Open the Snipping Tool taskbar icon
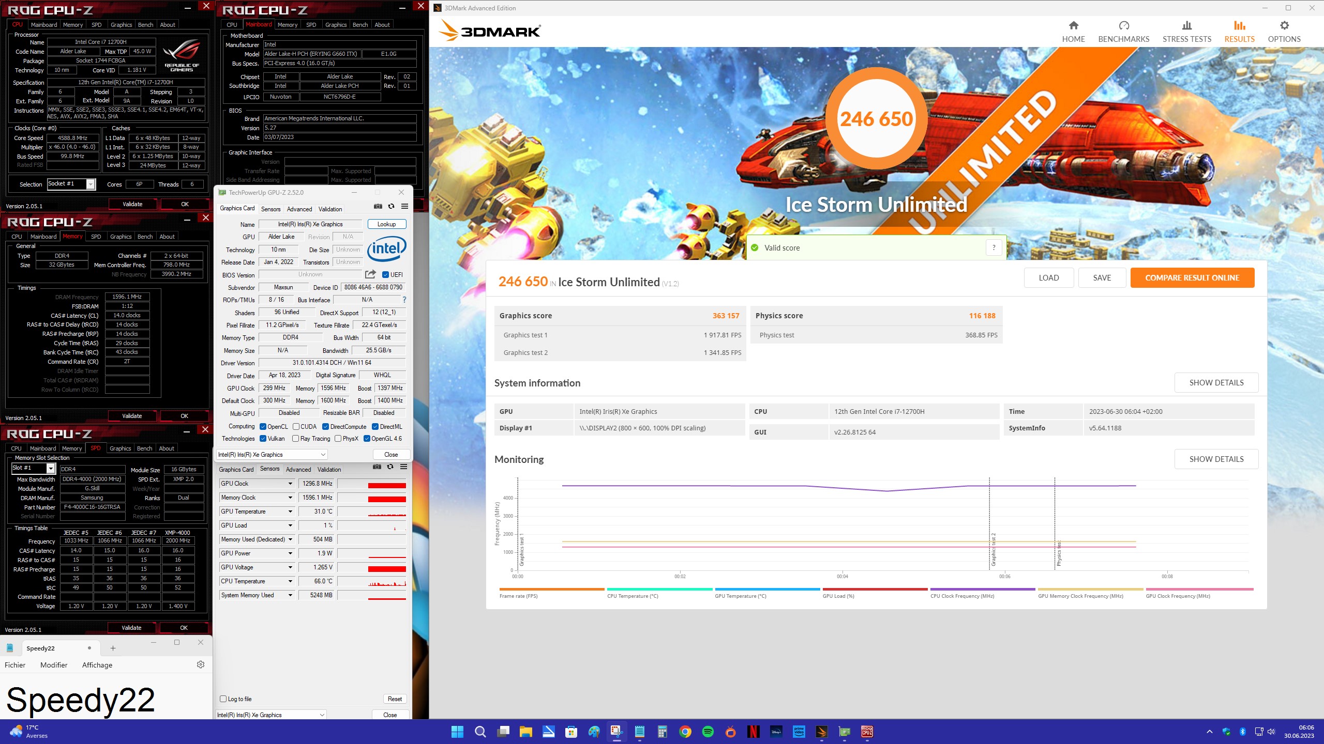This screenshot has height=744, width=1324. pyautogui.click(x=617, y=732)
